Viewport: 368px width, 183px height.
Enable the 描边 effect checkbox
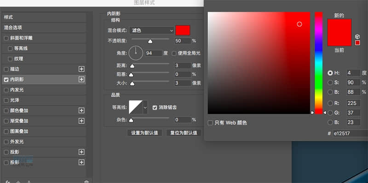[6, 69]
